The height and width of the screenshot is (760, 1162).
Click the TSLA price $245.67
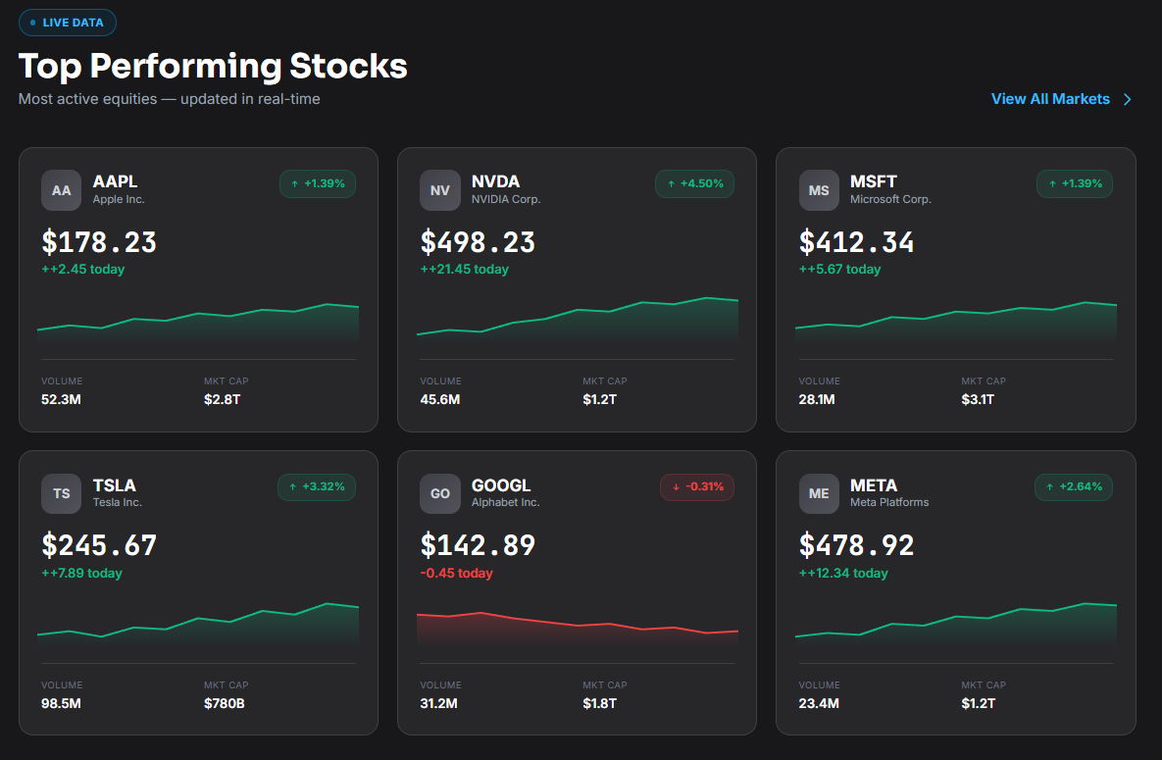(x=99, y=545)
